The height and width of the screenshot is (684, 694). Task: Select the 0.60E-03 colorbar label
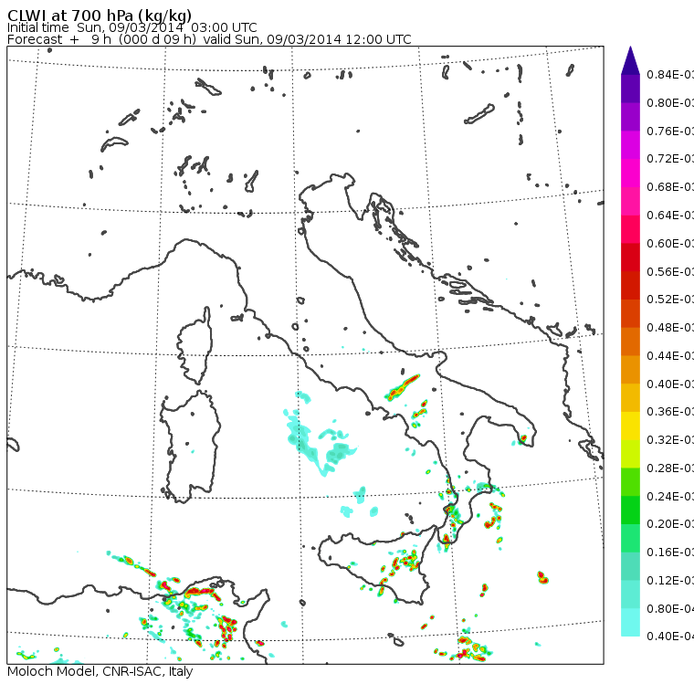tap(670, 244)
